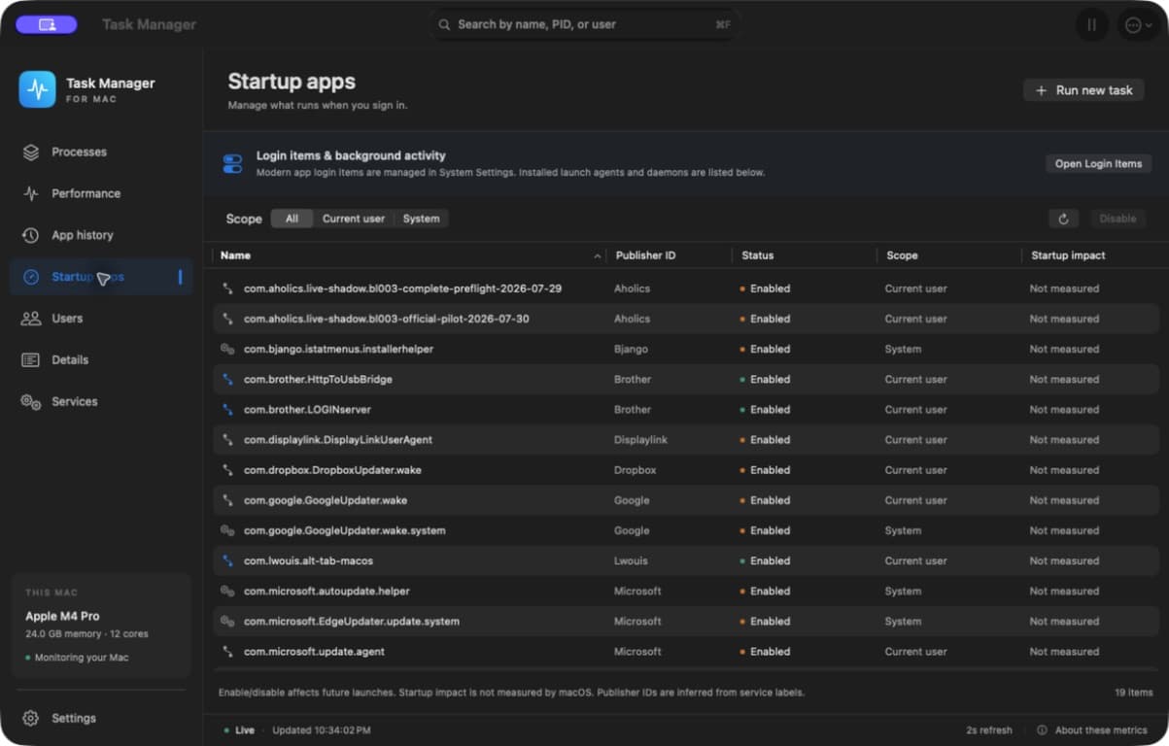This screenshot has height=746, width=1169.
Task: Click Enabled status for com.brother.LOGINserver
Action: (765, 410)
